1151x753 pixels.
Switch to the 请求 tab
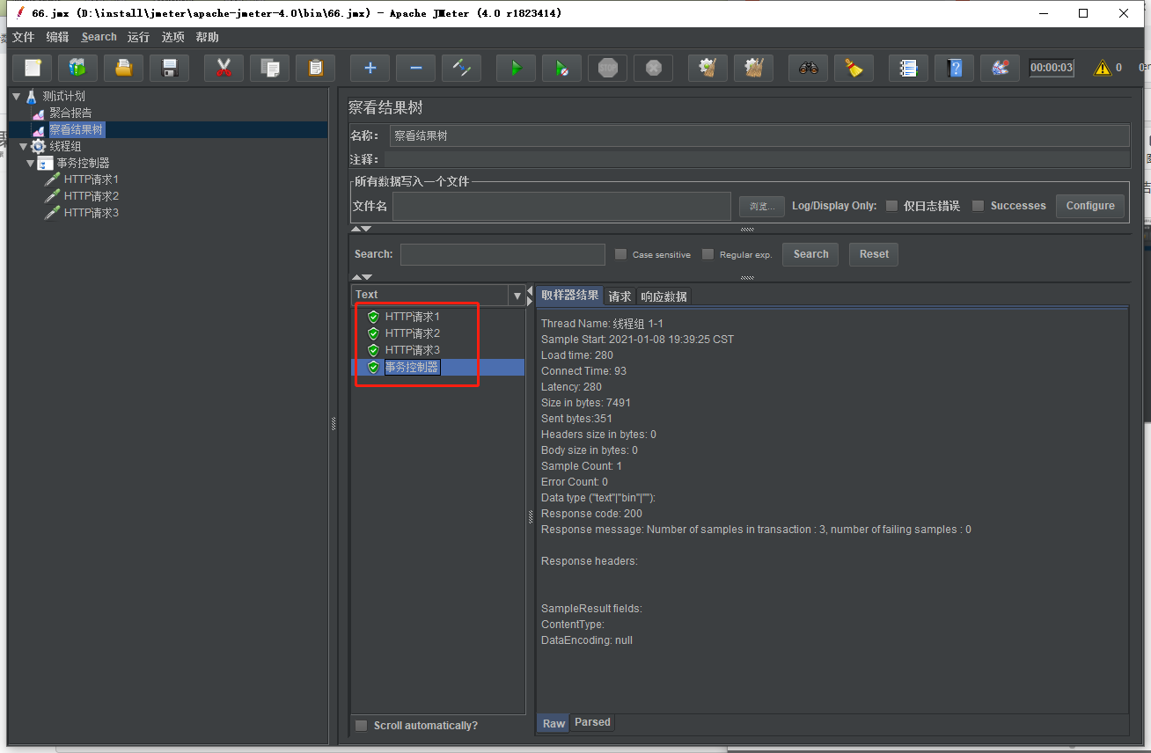(x=619, y=296)
